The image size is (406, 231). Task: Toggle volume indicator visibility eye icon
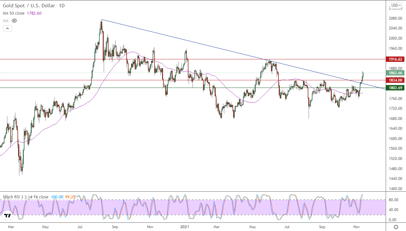click(14, 21)
